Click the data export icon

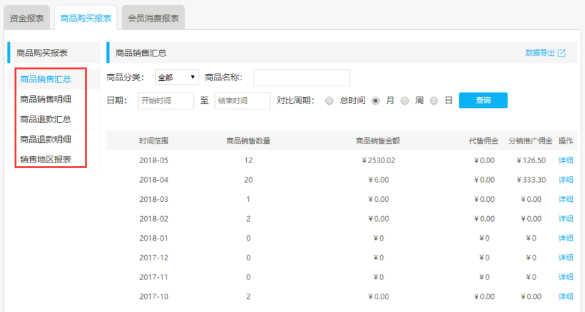click(x=561, y=53)
